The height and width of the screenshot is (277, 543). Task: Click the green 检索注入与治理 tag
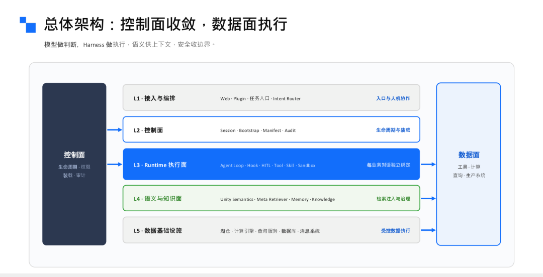[393, 199]
